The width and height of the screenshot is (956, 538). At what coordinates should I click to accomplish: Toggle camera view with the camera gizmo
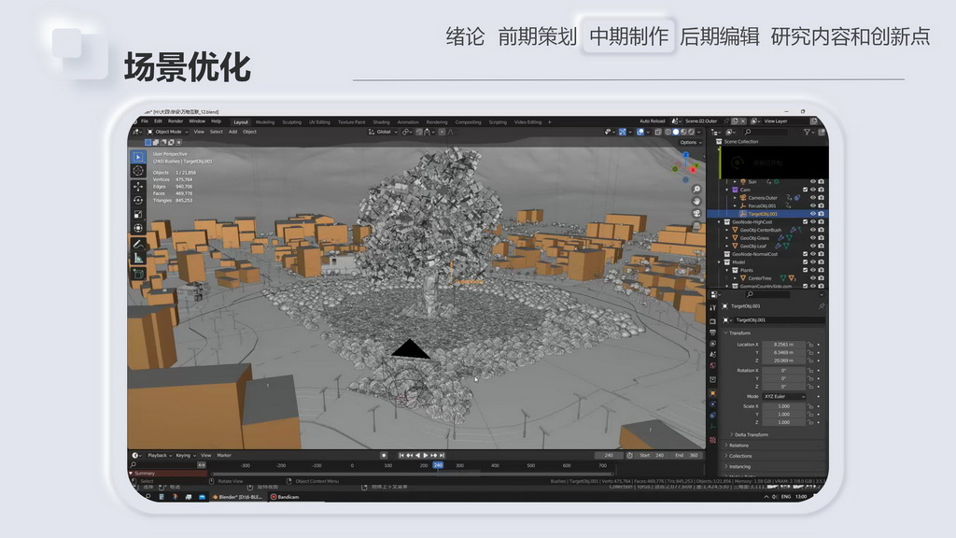(x=696, y=213)
